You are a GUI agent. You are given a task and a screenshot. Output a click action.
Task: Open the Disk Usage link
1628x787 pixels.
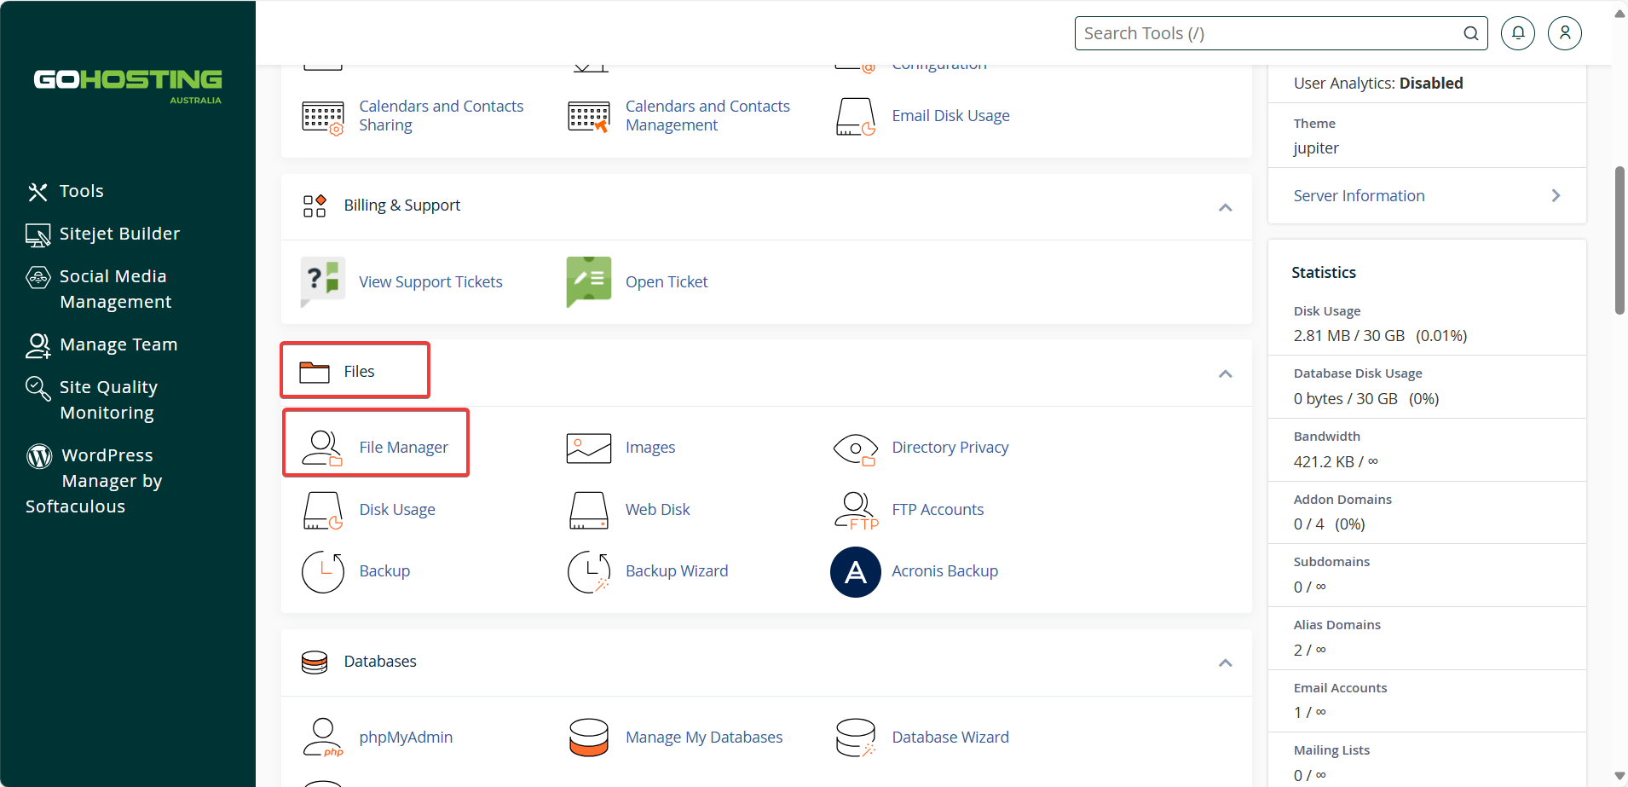tap(397, 509)
